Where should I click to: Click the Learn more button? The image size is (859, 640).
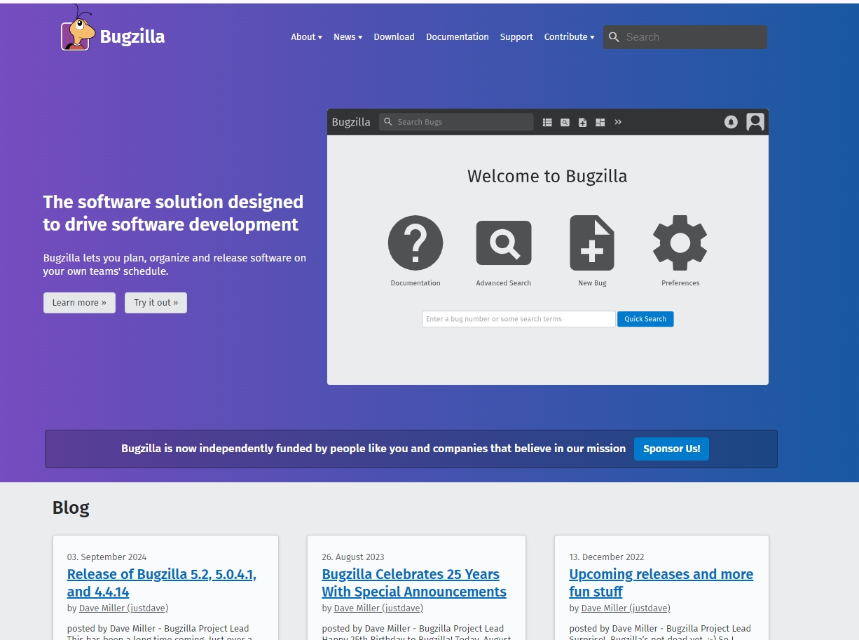79,303
